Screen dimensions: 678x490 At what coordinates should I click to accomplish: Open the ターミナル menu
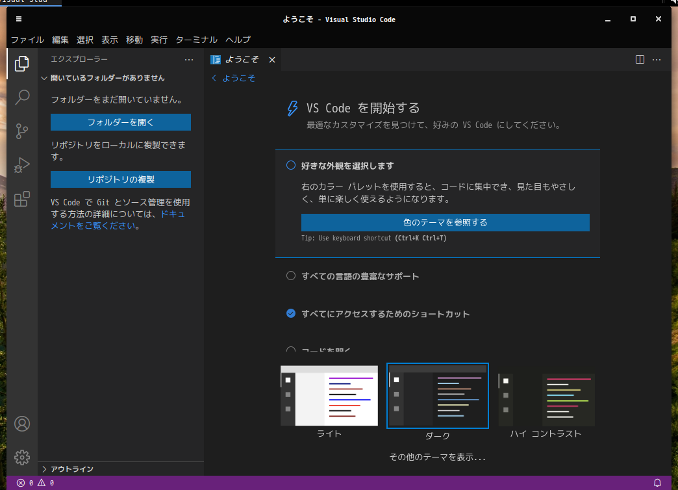(196, 40)
